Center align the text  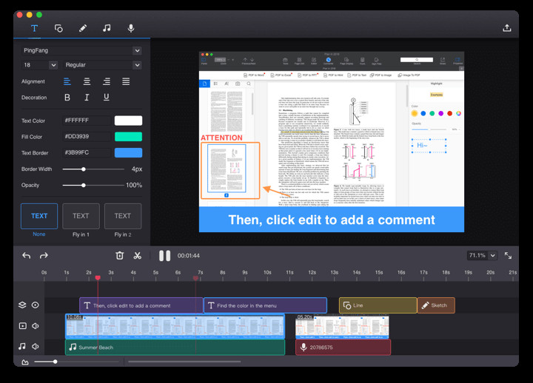[87, 81]
